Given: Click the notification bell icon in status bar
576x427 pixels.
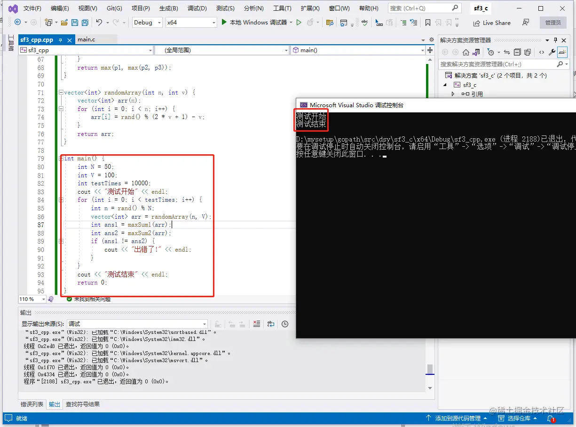Looking at the screenshot, I should [551, 418].
